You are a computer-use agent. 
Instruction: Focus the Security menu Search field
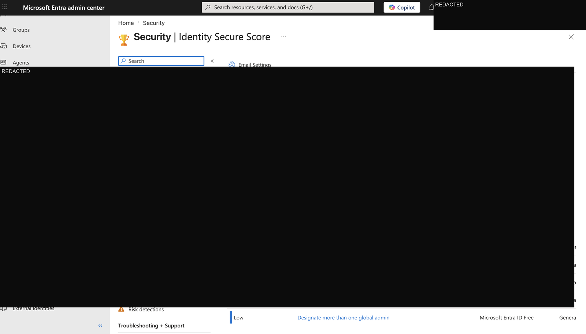point(161,61)
